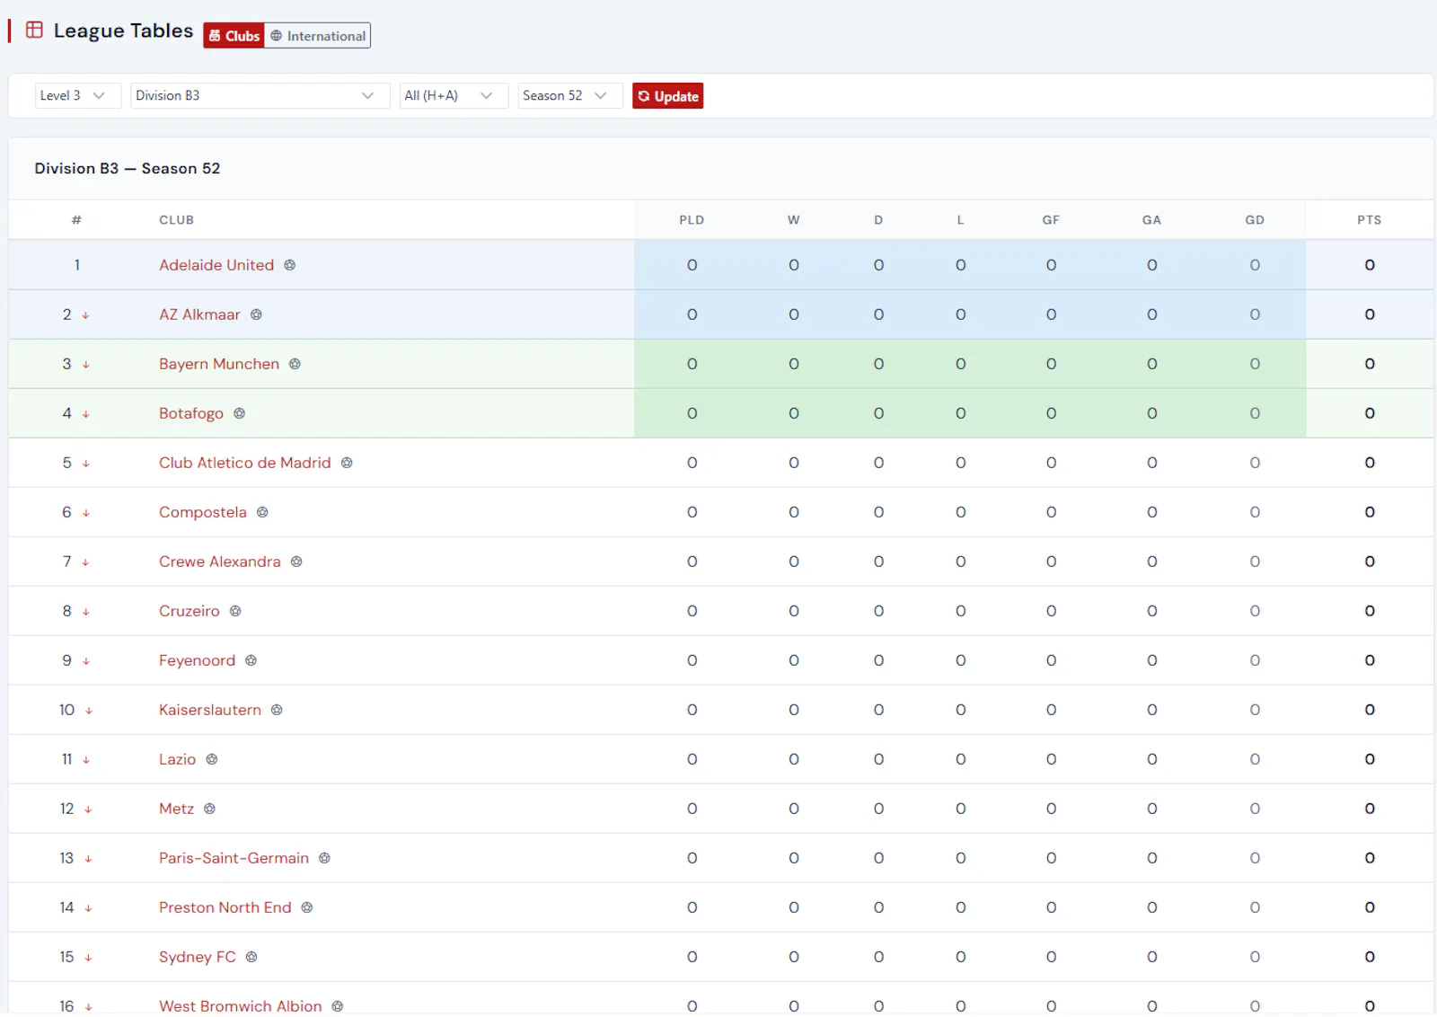This screenshot has height=1017, width=1437.
Task: Click the ball icon beside Metz
Action: (x=209, y=809)
